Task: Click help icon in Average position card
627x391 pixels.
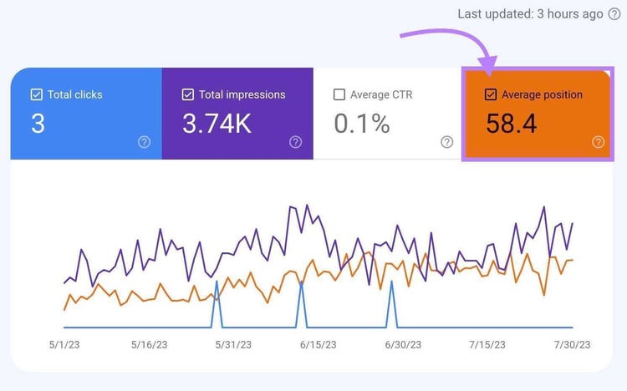Action: (599, 142)
